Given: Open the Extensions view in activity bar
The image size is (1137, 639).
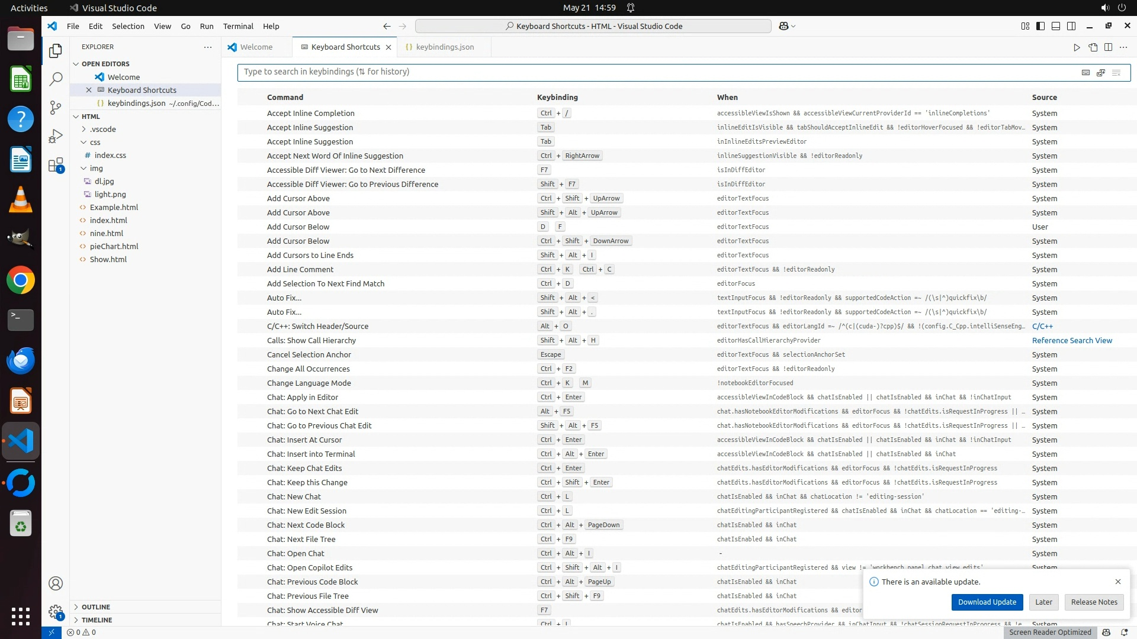Looking at the screenshot, I should 56,165.
